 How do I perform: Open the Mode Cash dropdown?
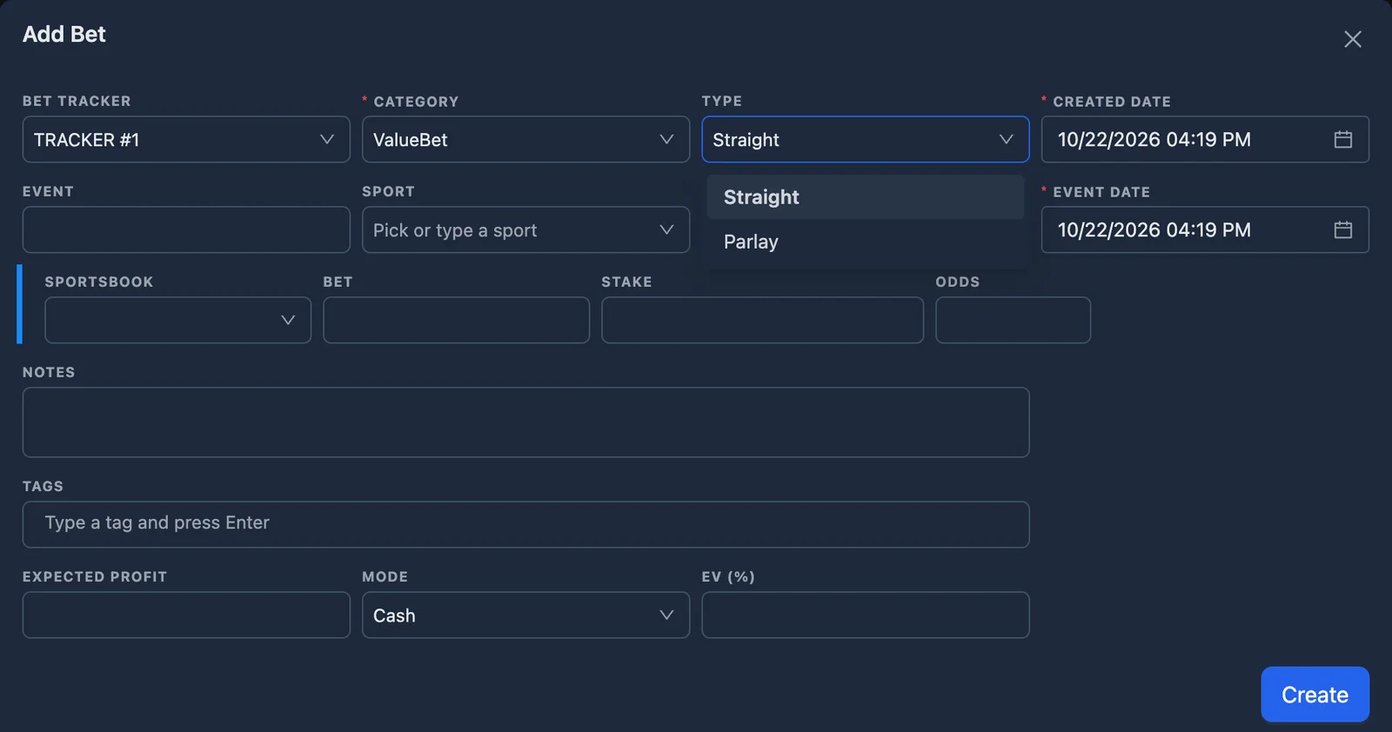[x=525, y=615]
